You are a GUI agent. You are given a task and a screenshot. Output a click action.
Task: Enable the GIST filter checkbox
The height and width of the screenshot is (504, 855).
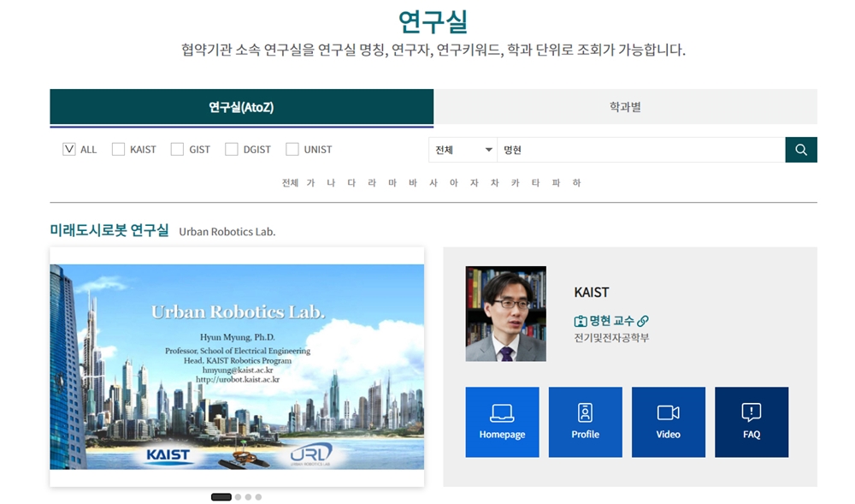coord(177,150)
